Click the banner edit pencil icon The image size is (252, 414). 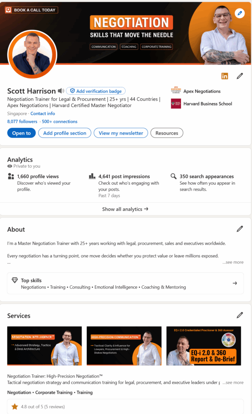click(x=239, y=13)
